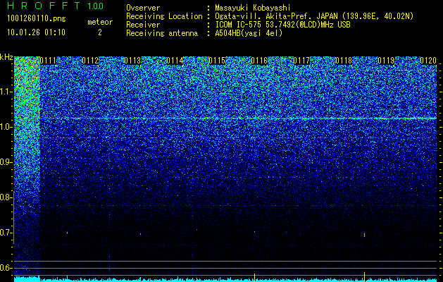The image size is (443, 282).
Task: Click the 0112 time marker
Action: pos(90,61)
